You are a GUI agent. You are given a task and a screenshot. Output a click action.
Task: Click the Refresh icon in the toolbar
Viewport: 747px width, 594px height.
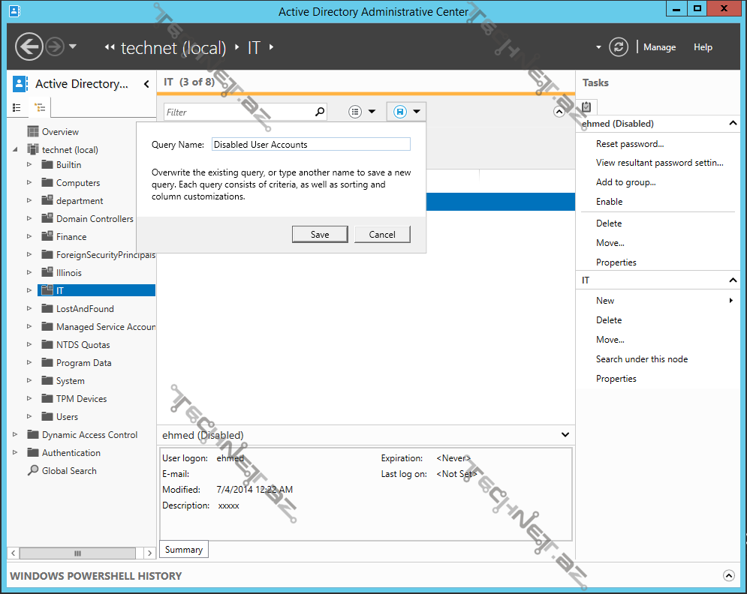coord(619,46)
